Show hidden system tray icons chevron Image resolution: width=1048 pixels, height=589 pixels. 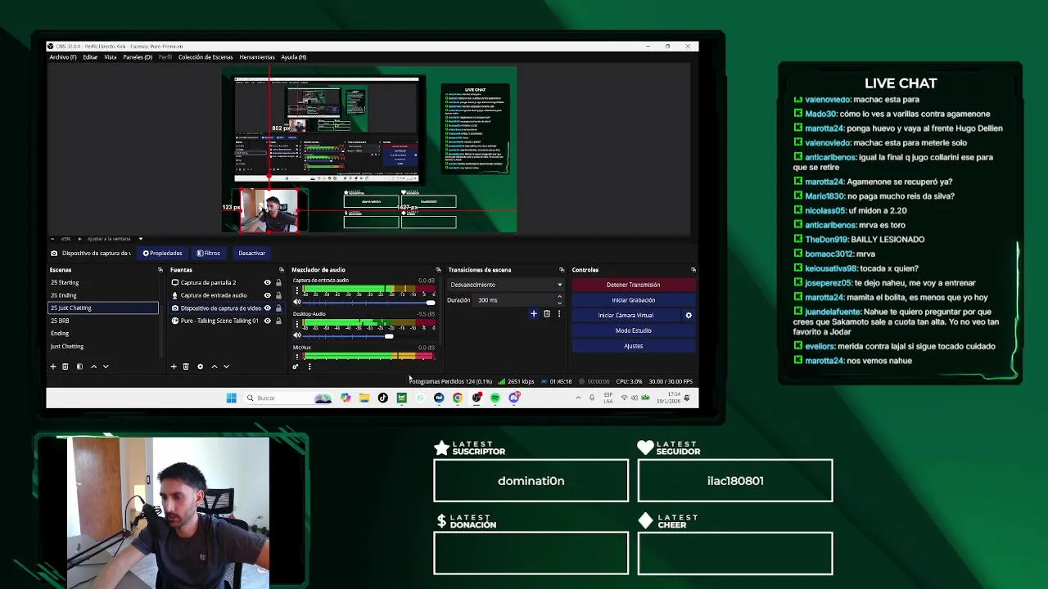tap(578, 398)
